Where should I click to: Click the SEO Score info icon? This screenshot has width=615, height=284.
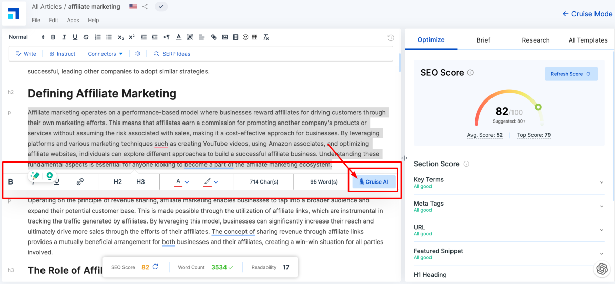click(470, 73)
